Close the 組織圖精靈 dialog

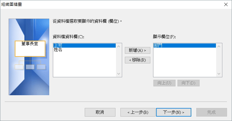(x=226, y=4)
